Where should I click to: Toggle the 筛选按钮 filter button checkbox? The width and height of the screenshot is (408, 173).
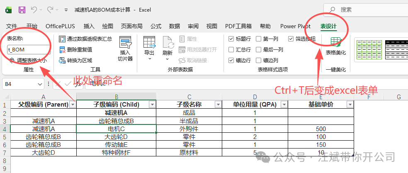(x=291, y=39)
